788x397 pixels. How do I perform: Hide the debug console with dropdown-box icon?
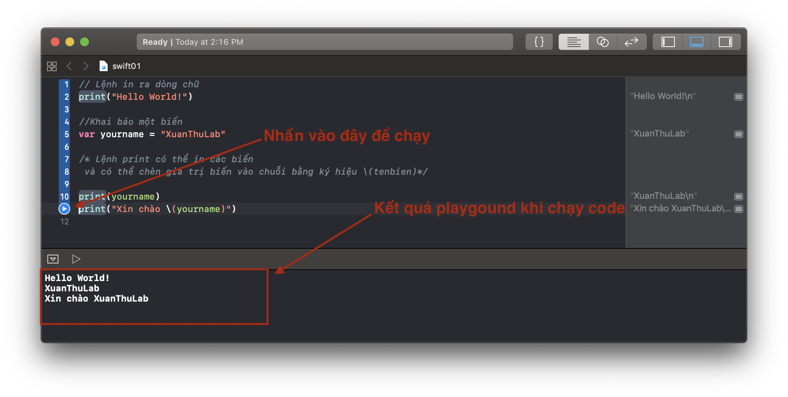coord(53,259)
